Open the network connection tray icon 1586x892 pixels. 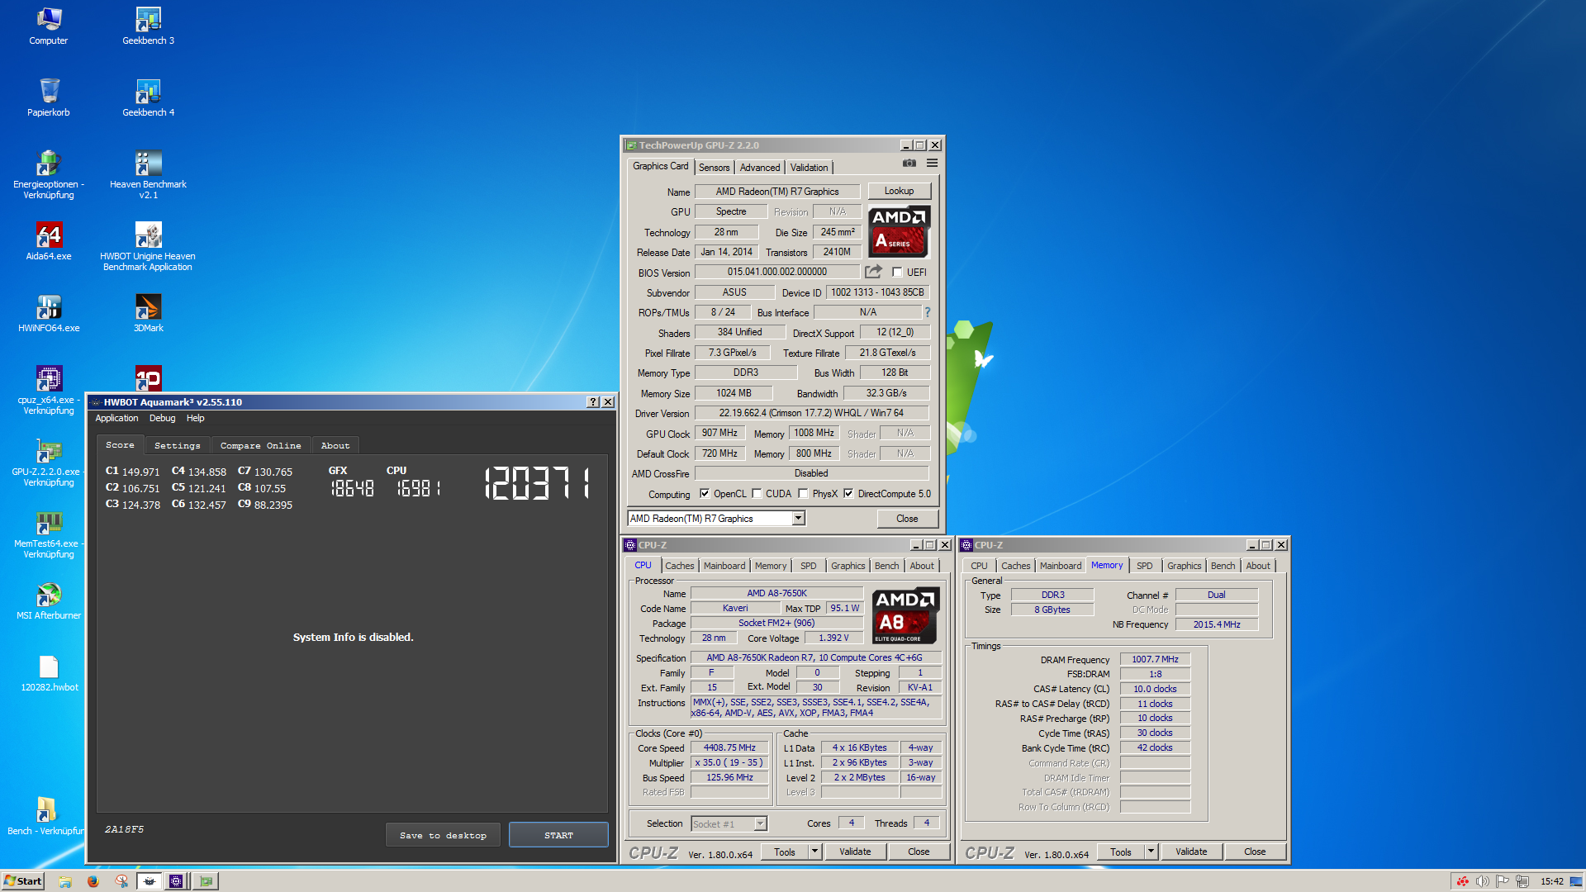click(1522, 881)
